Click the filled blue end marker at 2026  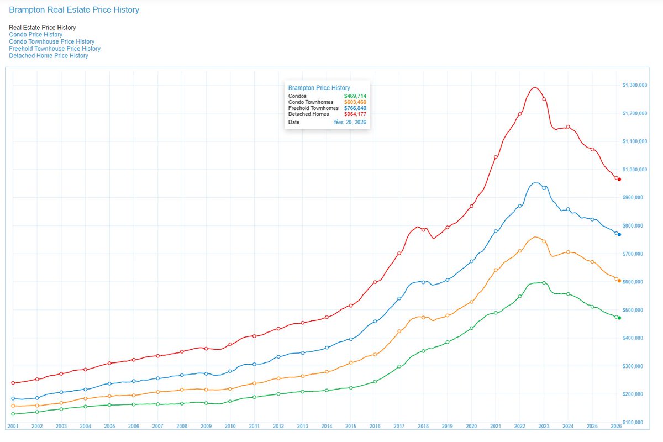tap(619, 235)
